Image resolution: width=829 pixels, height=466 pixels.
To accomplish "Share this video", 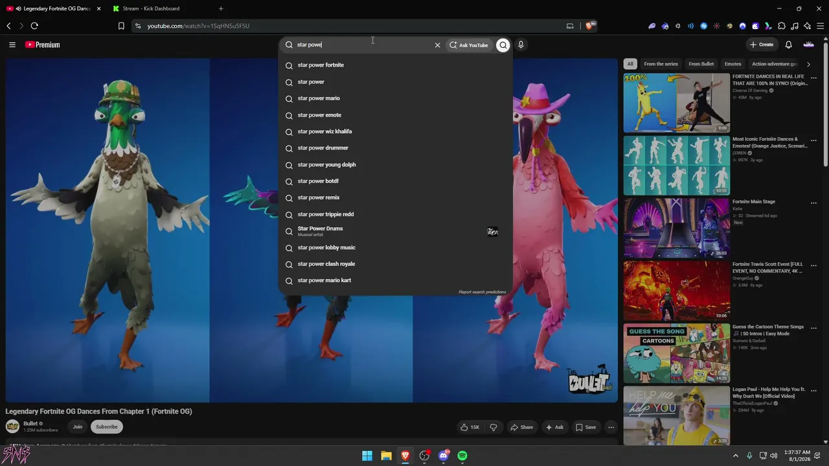I will [521, 427].
